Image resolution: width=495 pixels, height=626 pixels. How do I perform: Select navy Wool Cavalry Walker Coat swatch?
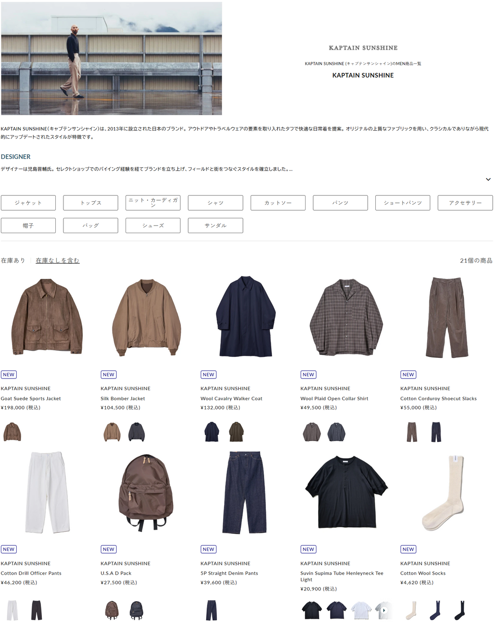point(211,432)
